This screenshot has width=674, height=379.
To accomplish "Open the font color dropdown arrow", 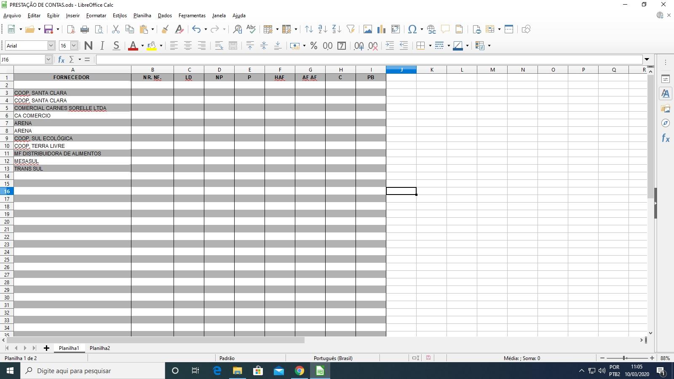I will (x=142, y=45).
